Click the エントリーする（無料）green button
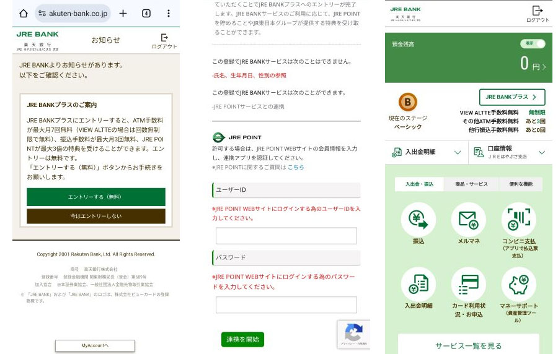 96,197
